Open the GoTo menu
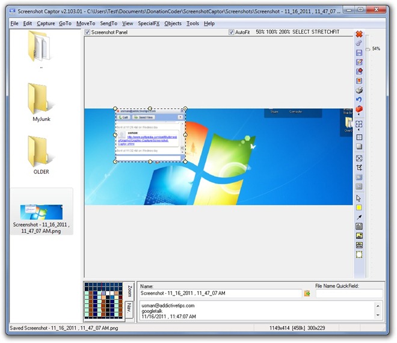The width and height of the screenshot is (397, 343). 65,23
